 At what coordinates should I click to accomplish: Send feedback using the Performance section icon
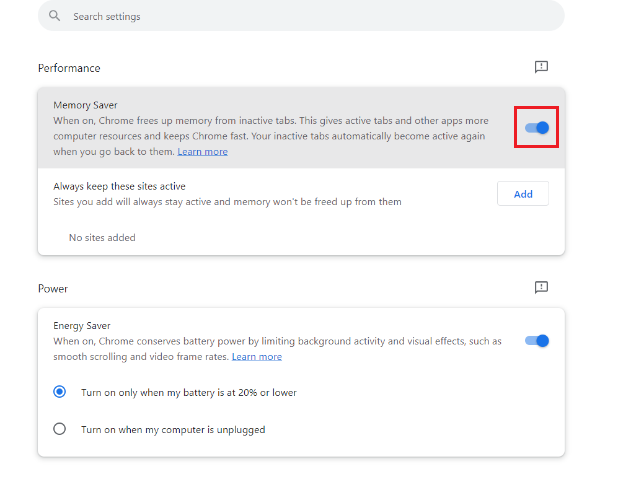point(541,67)
